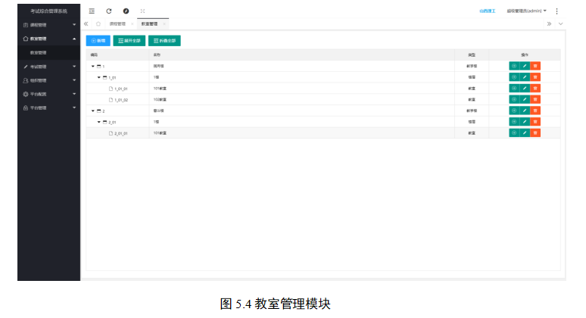Screen dimensions: 586x318
Task: Expand 平台配置 sidebar menu arrow
Action: click(x=74, y=94)
